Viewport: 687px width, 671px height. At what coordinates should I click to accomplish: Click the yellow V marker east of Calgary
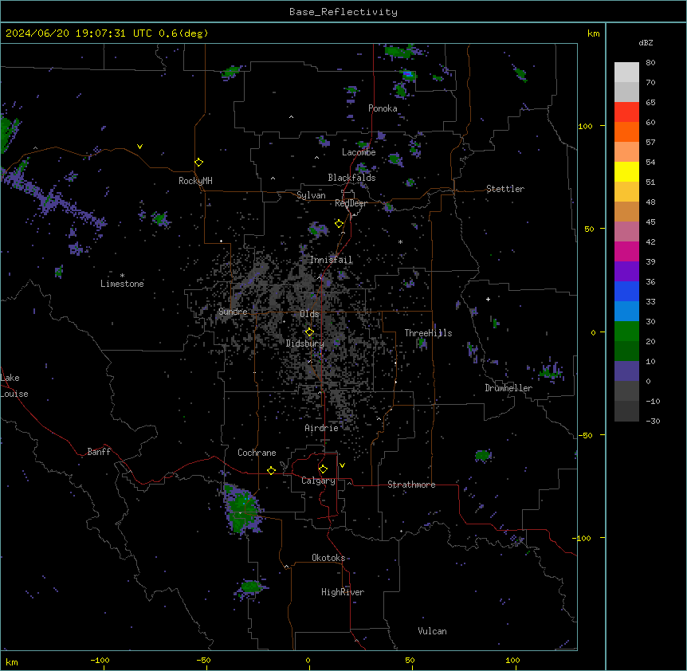point(342,465)
